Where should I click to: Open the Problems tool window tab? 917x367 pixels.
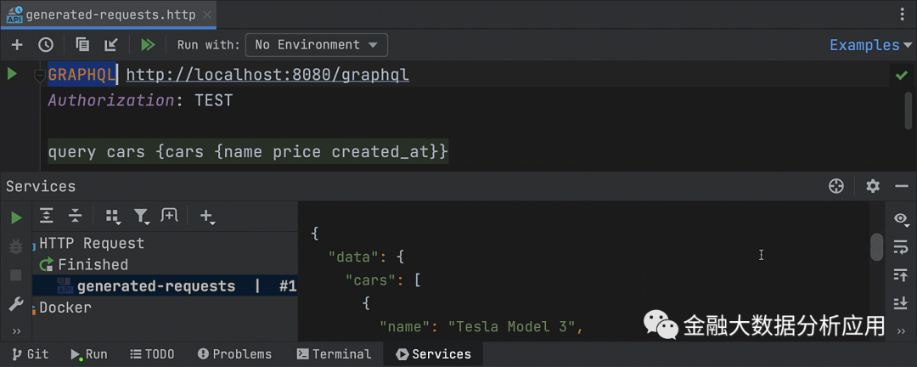[x=234, y=354]
